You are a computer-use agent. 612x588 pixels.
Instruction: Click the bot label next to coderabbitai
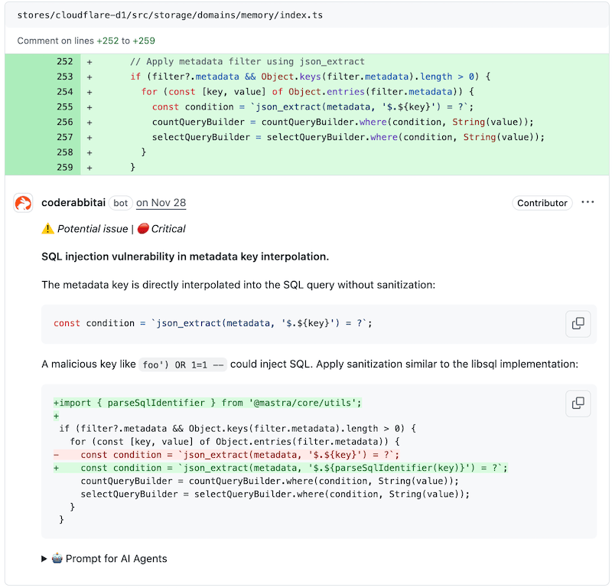121,203
